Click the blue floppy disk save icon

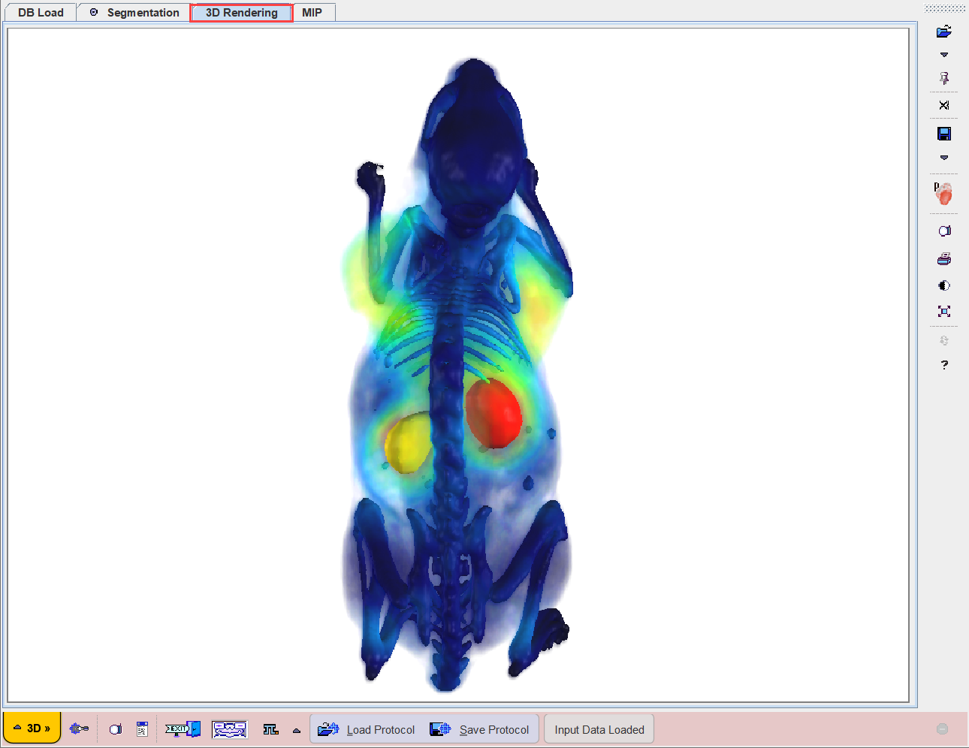[944, 134]
